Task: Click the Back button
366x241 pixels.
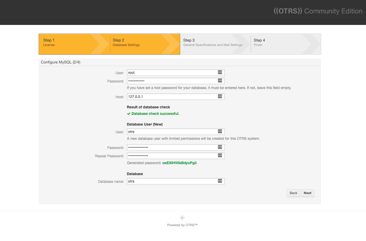Action: coord(293,193)
